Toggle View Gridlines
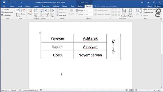Image resolution: width=163 pixels, height=92 pixels. point(7,13)
